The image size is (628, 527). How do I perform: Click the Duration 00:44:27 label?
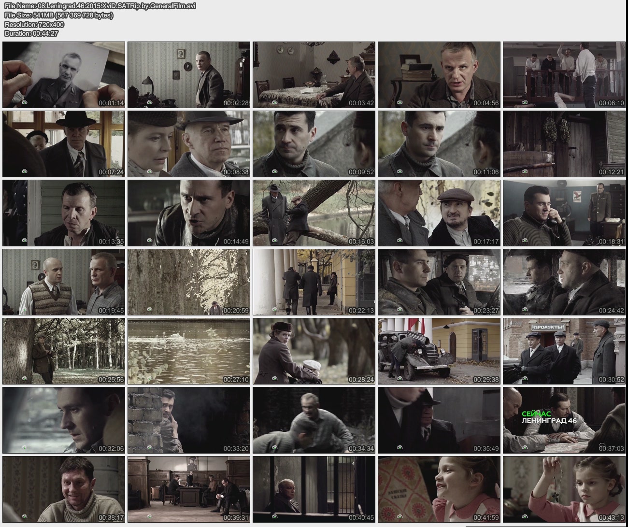click(31, 33)
